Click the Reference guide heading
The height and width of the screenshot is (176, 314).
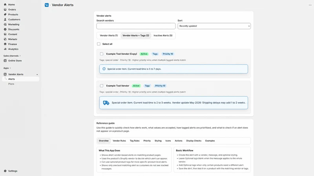106,123
